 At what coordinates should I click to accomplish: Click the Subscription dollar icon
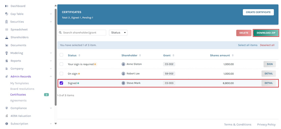[7, 124]
